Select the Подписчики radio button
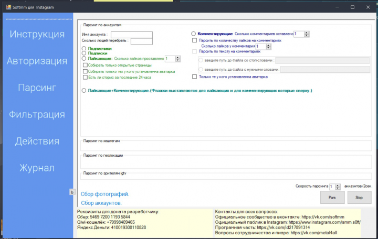Image resolution: width=378 pixels, height=239 pixels. pos(84,49)
